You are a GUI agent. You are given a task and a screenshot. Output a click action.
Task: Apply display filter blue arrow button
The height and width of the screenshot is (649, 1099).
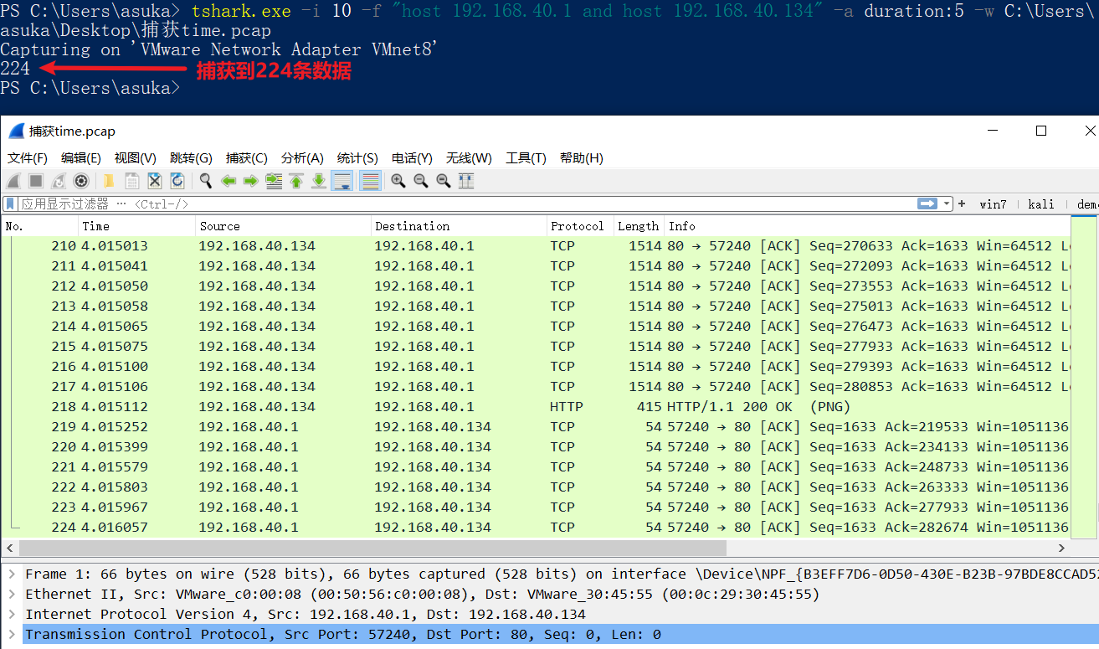click(927, 203)
